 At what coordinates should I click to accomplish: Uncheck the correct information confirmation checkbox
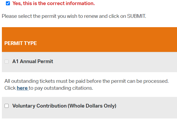point(8,3)
